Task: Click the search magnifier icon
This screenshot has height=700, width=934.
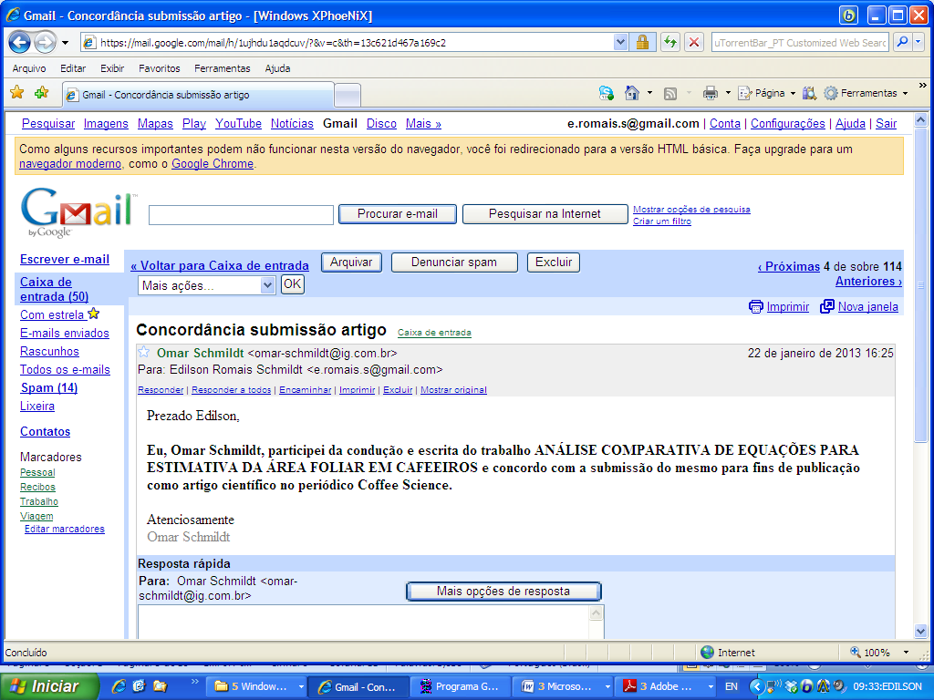Action: click(x=901, y=42)
